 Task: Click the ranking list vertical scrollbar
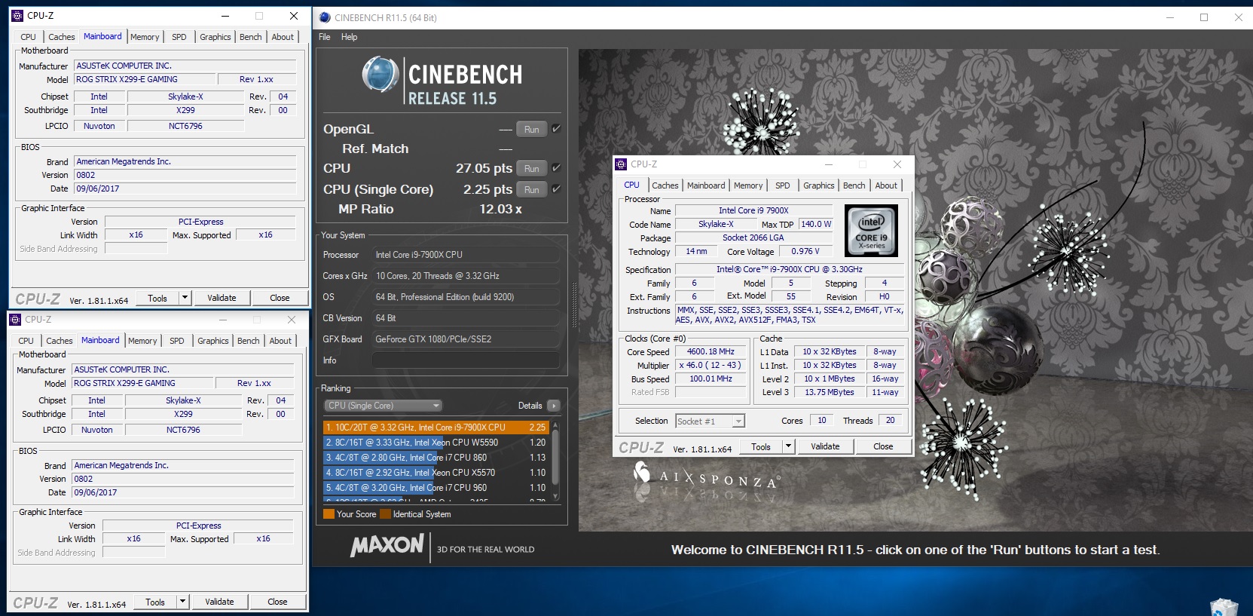point(556,461)
